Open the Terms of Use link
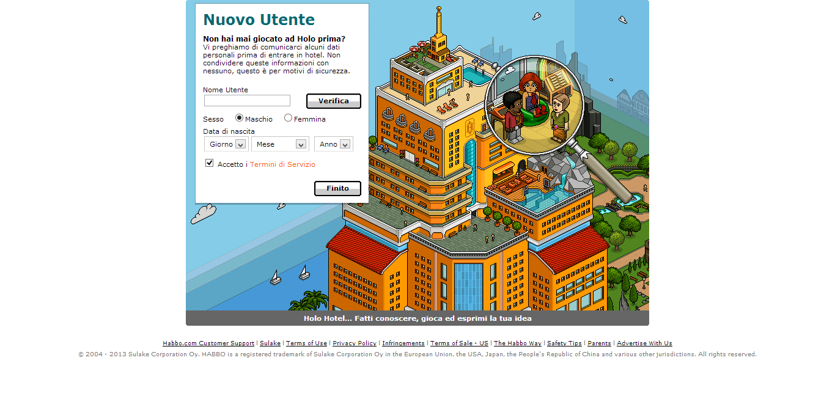The image size is (835, 407). tap(306, 343)
